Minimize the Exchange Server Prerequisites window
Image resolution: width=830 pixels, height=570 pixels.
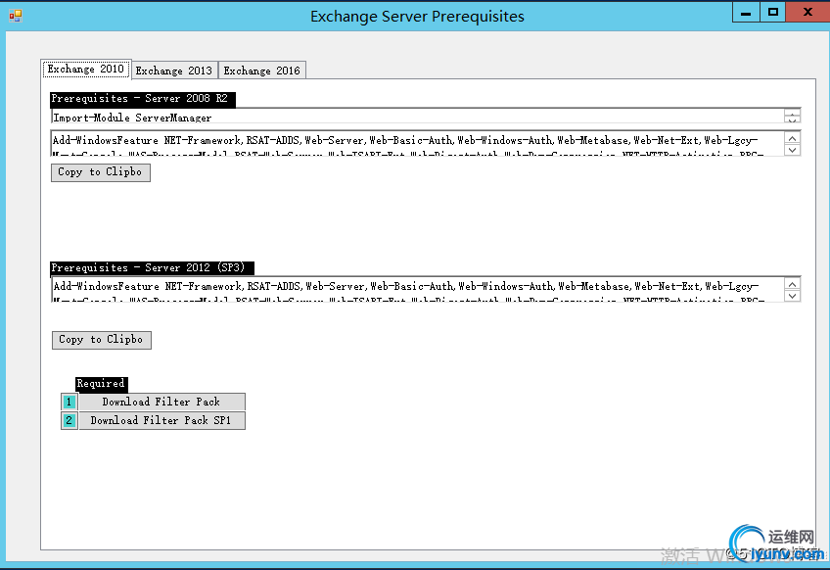tap(746, 12)
